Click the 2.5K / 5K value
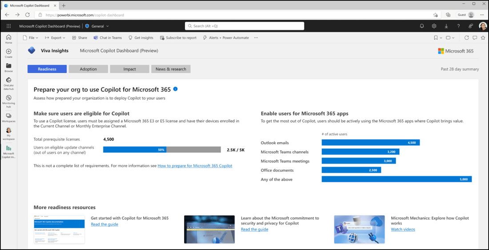The height and width of the screenshot is (250, 489). pyautogui.click(x=236, y=150)
